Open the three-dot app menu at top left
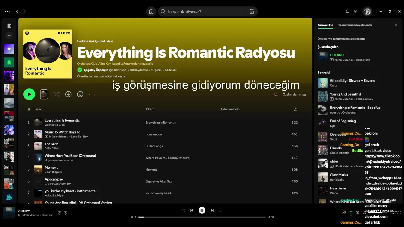This screenshot has height=227, width=404. [x=7, y=11]
